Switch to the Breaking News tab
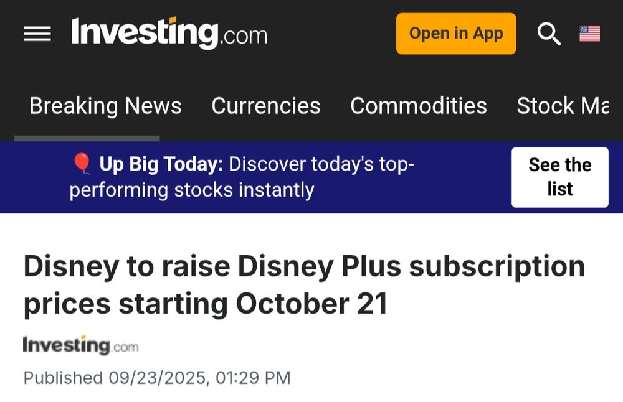 click(x=105, y=106)
